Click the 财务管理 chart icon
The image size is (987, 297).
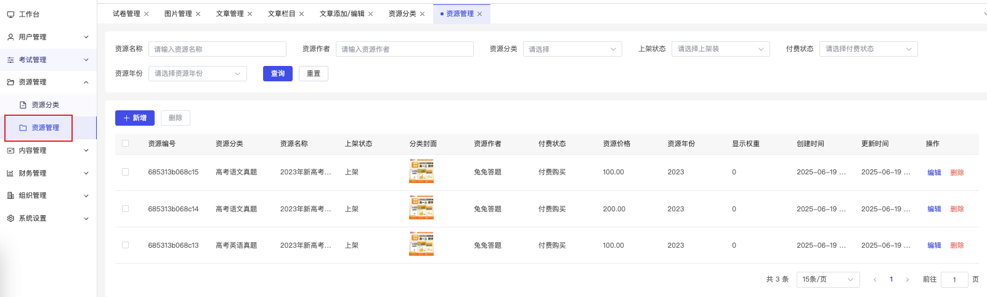tap(10, 173)
